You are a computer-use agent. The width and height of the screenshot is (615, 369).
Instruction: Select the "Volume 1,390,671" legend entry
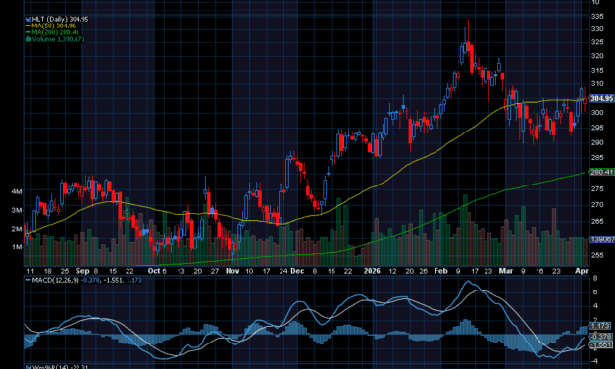click(59, 39)
